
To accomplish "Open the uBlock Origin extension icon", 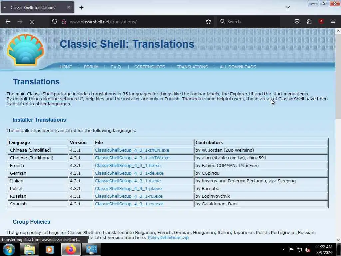I will 321,21.
